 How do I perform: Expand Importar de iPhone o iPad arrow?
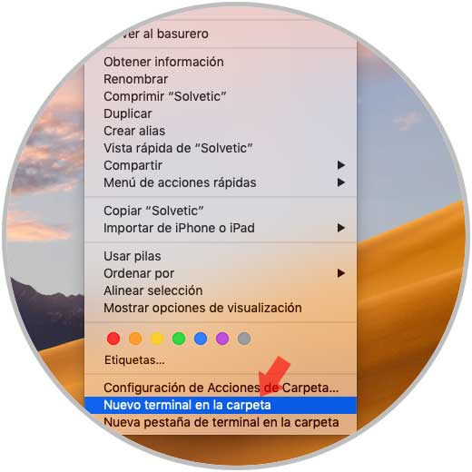[x=341, y=228]
